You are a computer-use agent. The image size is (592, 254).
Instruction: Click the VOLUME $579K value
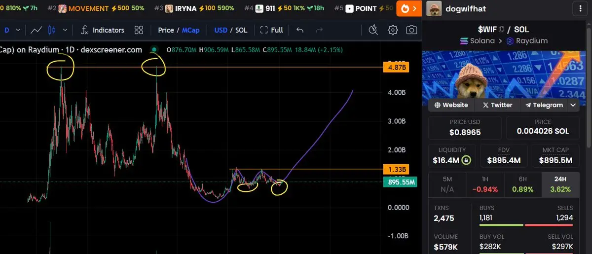pyautogui.click(x=445, y=247)
